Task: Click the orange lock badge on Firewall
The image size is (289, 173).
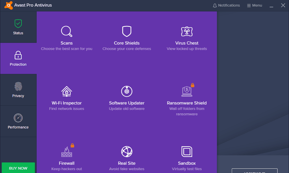Action: point(72,145)
